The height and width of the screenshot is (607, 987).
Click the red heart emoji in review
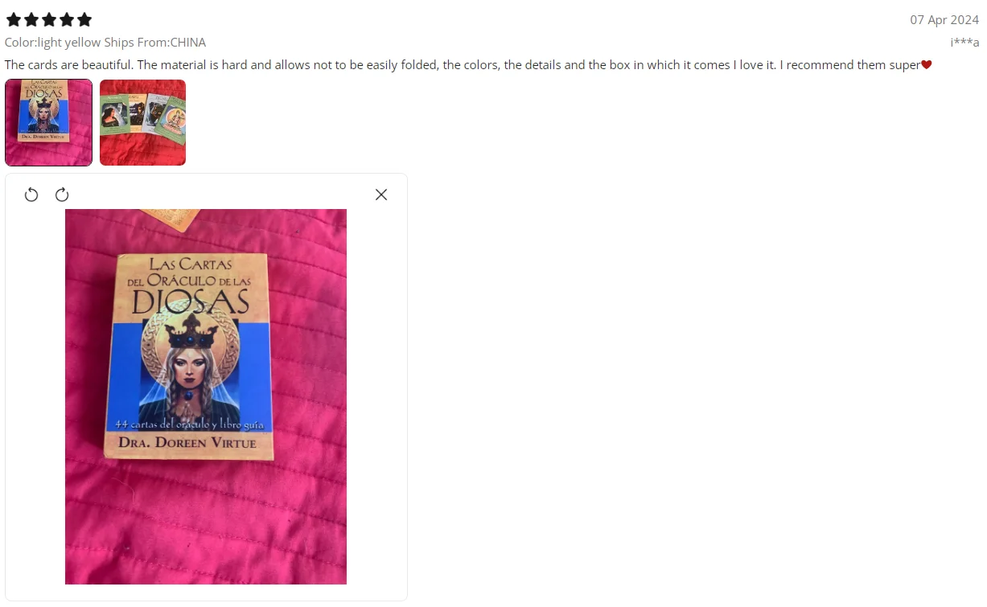tap(927, 65)
